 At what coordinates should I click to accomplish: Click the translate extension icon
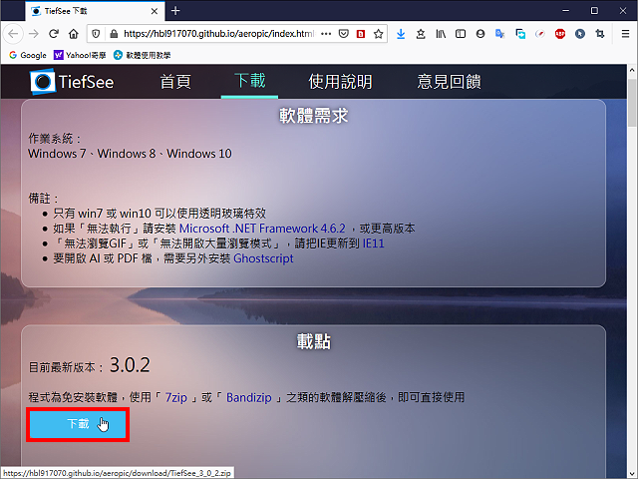coord(500,34)
